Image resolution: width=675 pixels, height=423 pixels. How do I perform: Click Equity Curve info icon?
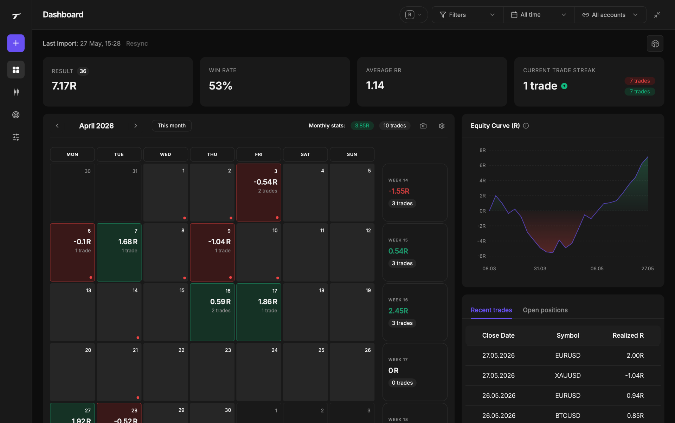pyautogui.click(x=526, y=126)
